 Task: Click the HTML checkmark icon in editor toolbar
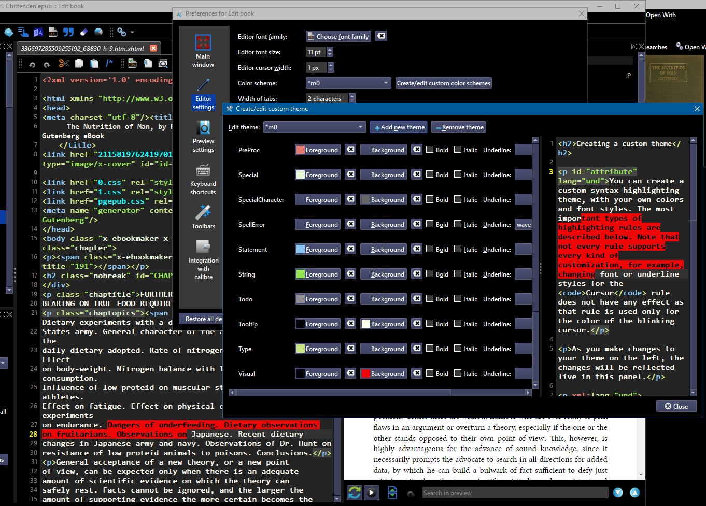(132, 63)
